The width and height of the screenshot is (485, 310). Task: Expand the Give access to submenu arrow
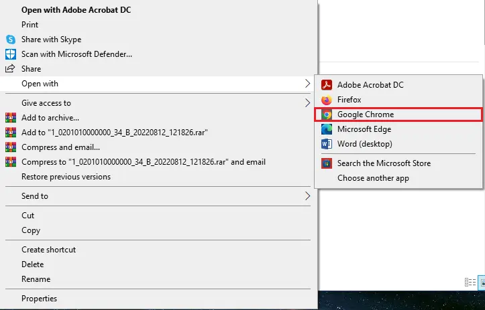pyautogui.click(x=307, y=103)
